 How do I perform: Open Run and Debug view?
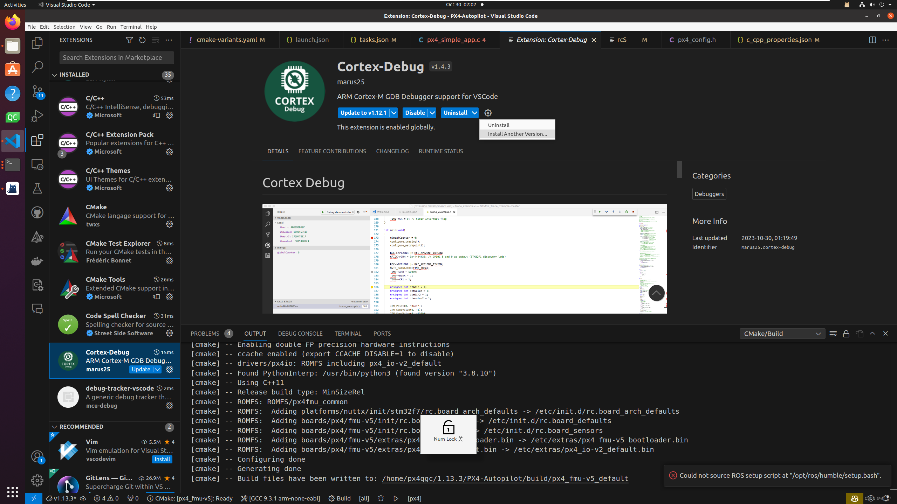pyautogui.click(x=37, y=116)
